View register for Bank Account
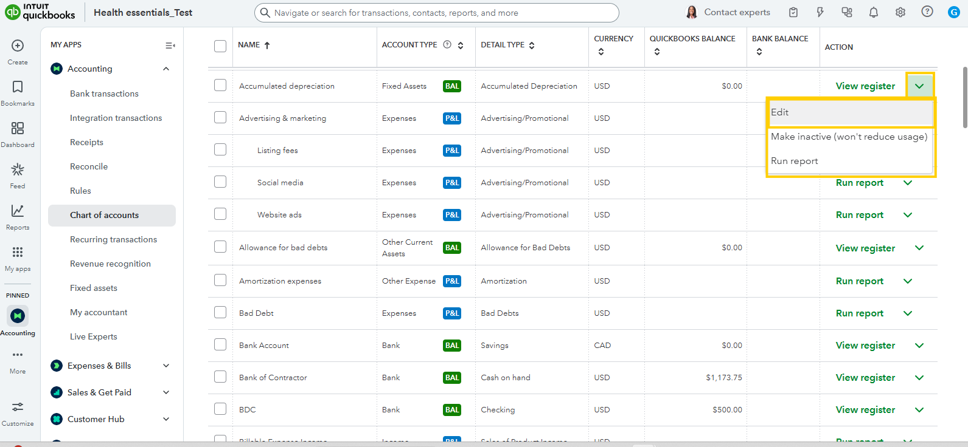The image size is (968, 447). pos(865,346)
